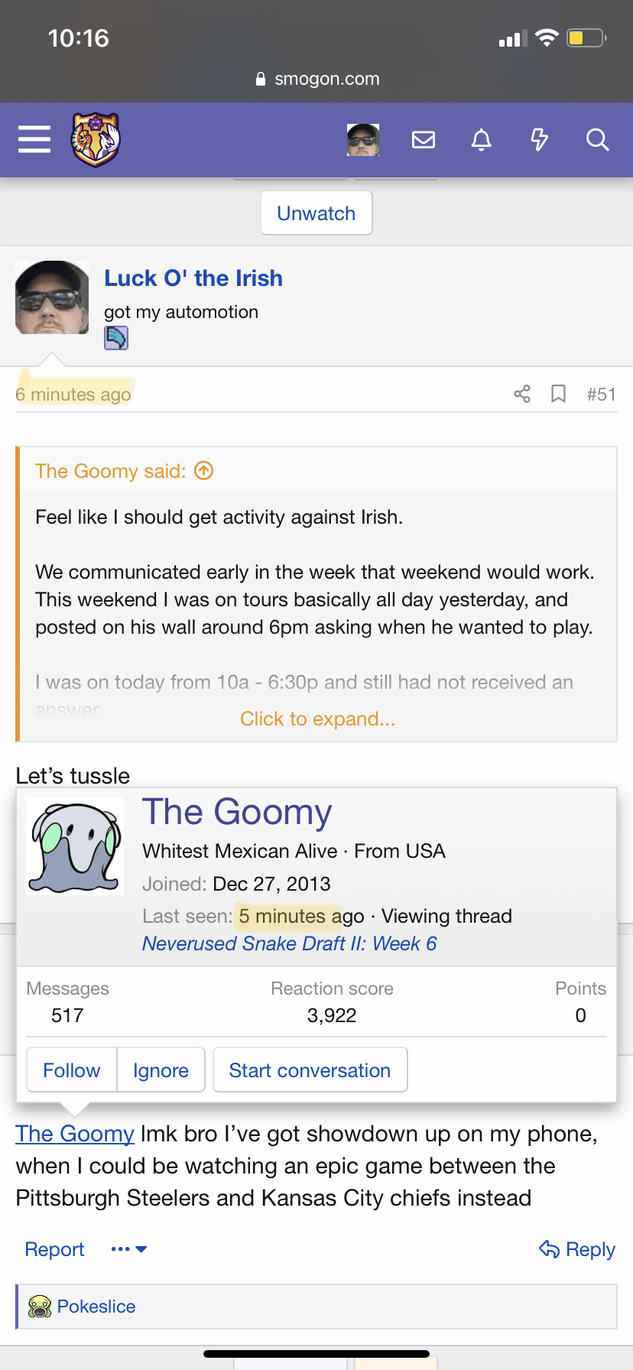The width and height of the screenshot is (633, 1370).
Task: Open the What's new lightning icon
Action: point(539,139)
